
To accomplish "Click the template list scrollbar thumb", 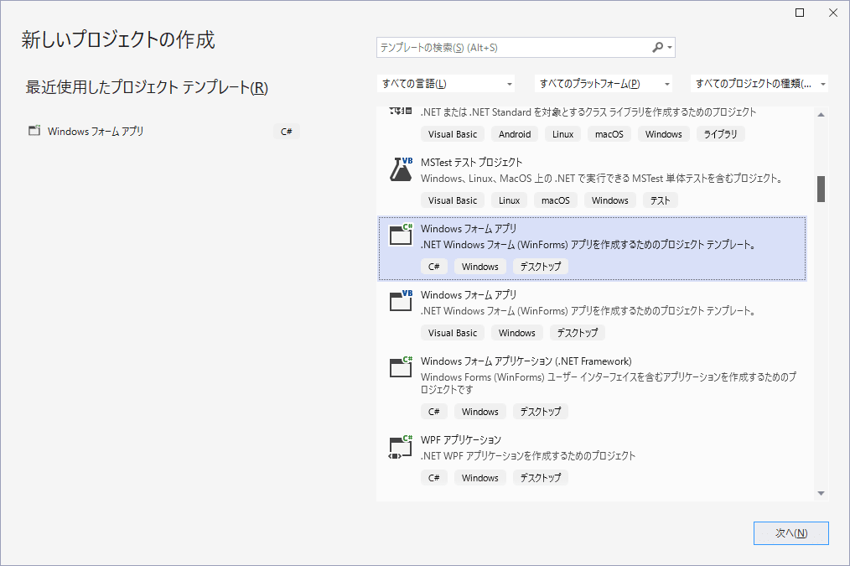I will [x=821, y=189].
